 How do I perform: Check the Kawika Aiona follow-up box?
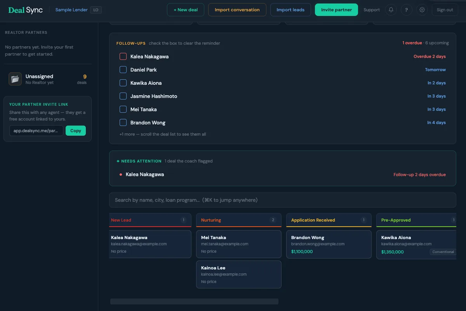tap(123, 83)
